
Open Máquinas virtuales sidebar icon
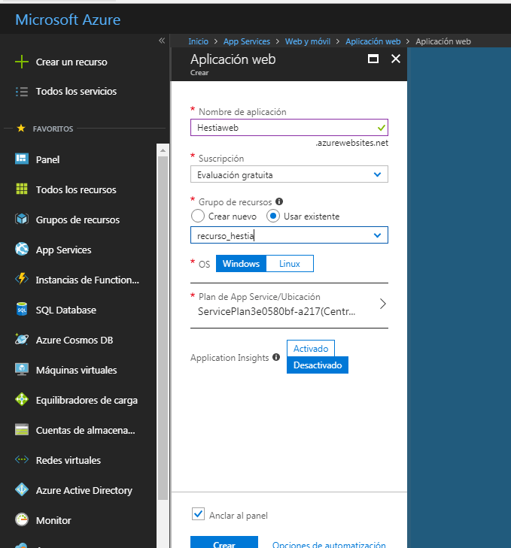pyautogui.click(x=22, y=370)
